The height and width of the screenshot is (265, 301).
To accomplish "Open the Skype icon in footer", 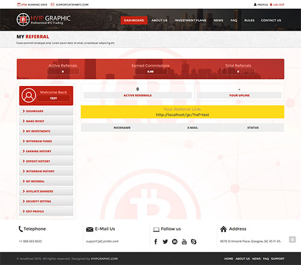I will click(194, 242).
